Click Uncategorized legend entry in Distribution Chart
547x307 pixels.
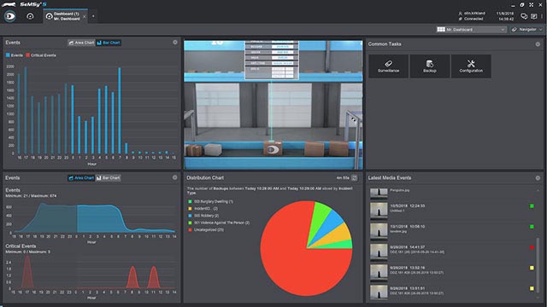click(x=206, y=229)
